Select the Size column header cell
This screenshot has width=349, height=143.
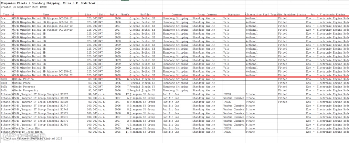[x=88, y=15]
